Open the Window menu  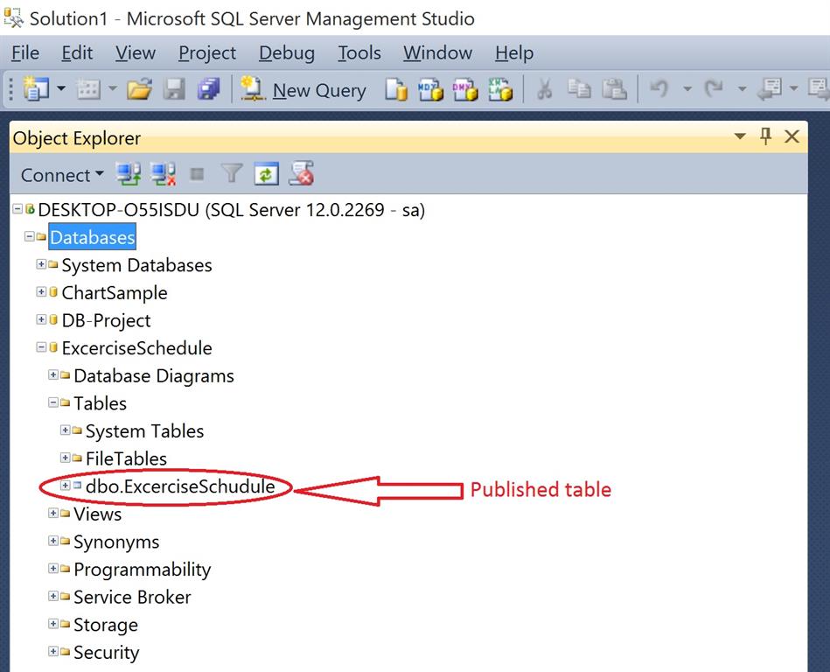pyautogui.click(x=438, y=53)
